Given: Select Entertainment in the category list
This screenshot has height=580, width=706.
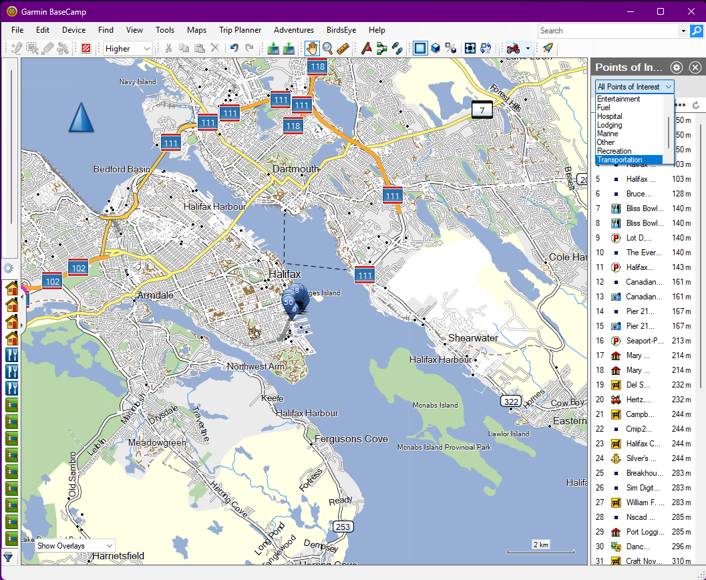Looking at the screenshot, I should coord(629,99).
